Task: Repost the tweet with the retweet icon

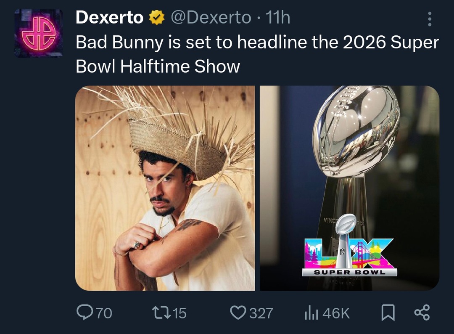Action: (x=161, y=312)
